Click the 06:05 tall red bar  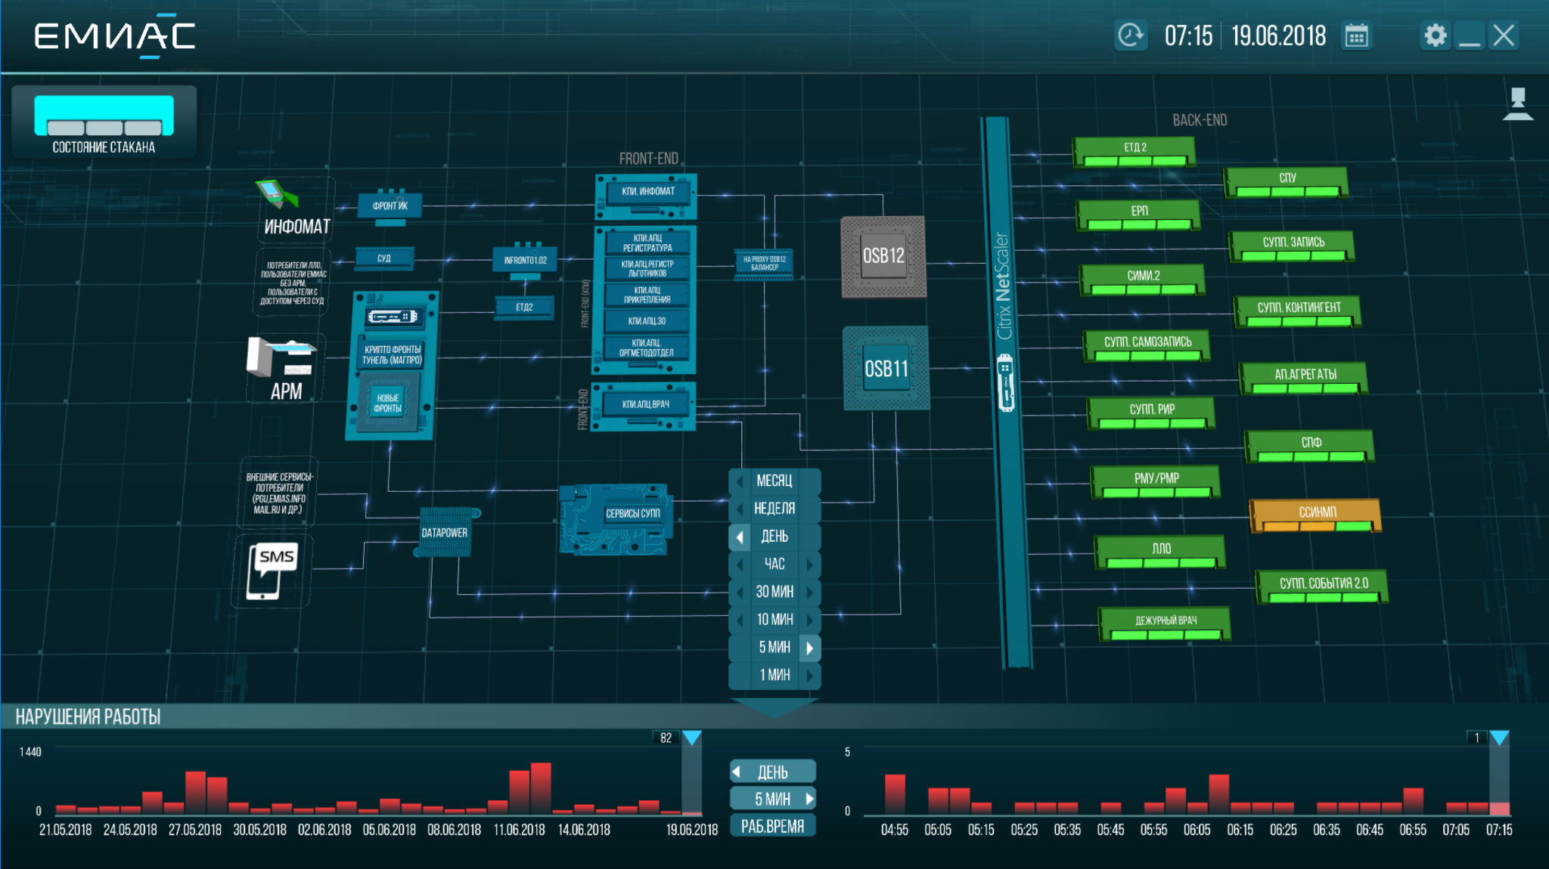[1218, 793]
